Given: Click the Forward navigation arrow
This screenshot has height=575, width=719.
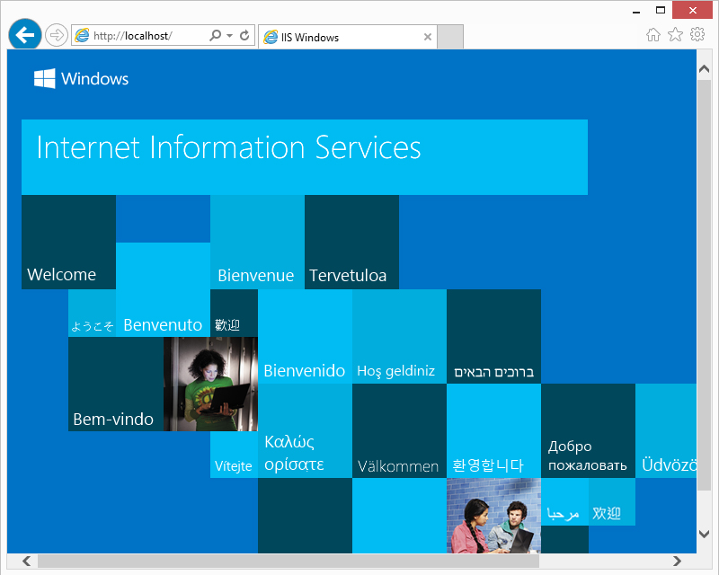Looking at the screenshot, I should [x=57, y=35].
